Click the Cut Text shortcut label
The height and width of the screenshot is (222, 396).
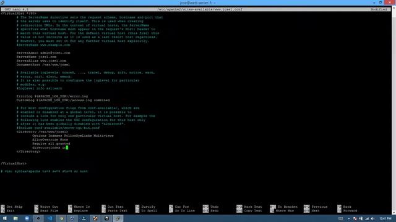(116, 207)
